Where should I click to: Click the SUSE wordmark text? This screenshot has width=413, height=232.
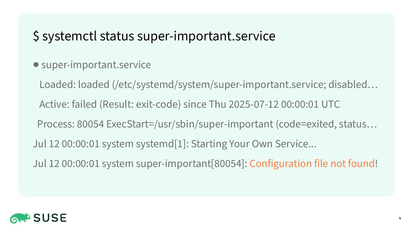(x=50, y=218)
